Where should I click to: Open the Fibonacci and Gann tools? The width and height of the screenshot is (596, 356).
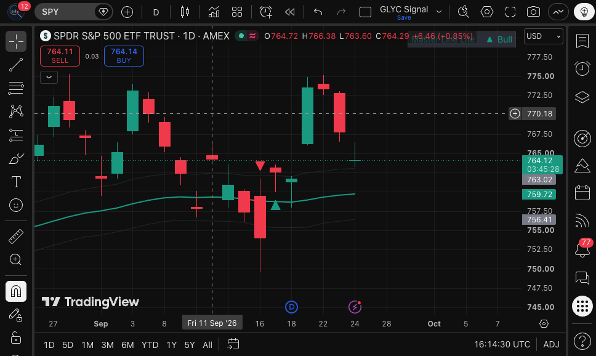[16, 88]
